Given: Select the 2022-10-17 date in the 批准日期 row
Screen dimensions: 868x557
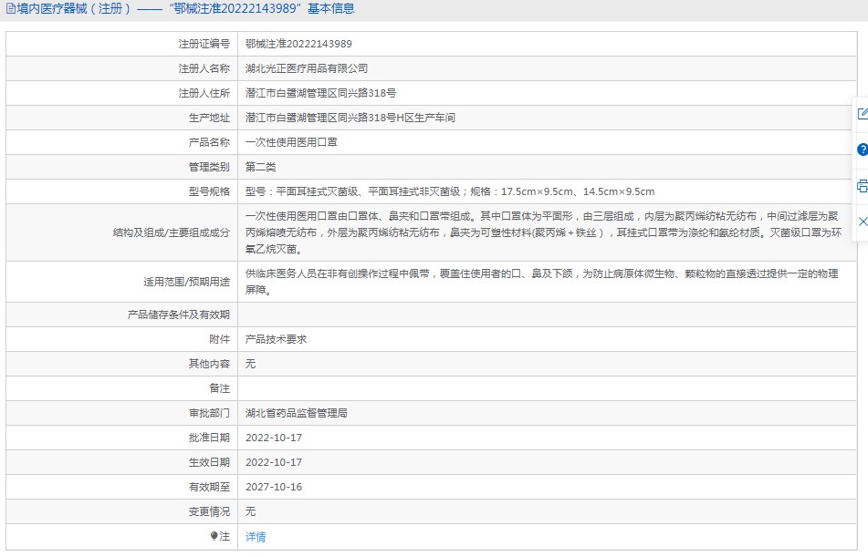Looking at the screenshot, I should coord(274,438).
